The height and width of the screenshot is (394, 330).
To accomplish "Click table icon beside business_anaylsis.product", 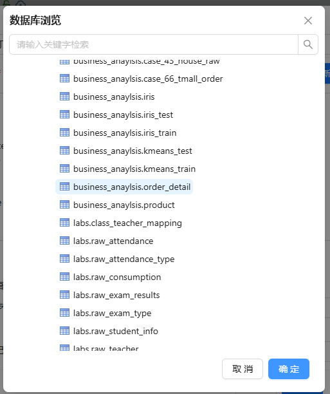I will [x=64, y=205].
